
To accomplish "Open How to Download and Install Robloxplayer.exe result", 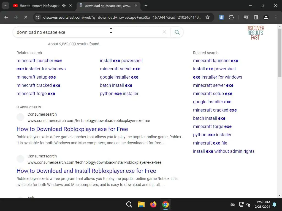I will (86, 171).
